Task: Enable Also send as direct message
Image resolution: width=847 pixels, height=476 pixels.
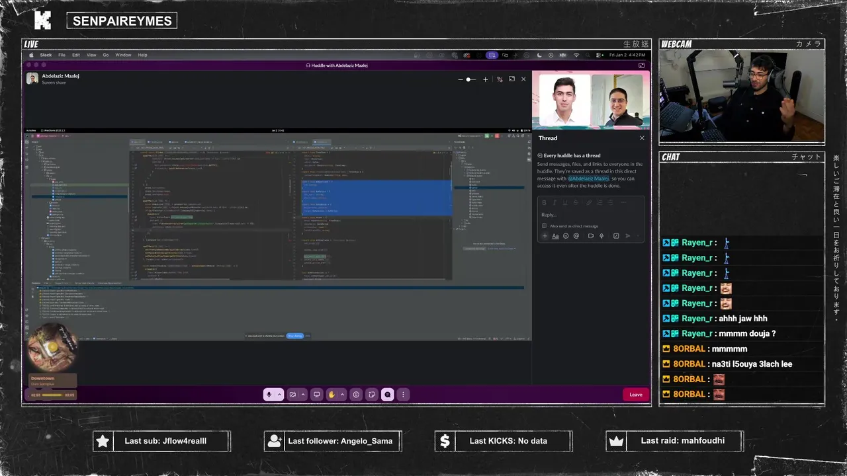Action: tap(544, 226)
